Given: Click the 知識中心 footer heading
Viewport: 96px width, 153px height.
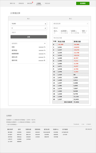Looking at the screenshot, I should click(x=56, y=129).
